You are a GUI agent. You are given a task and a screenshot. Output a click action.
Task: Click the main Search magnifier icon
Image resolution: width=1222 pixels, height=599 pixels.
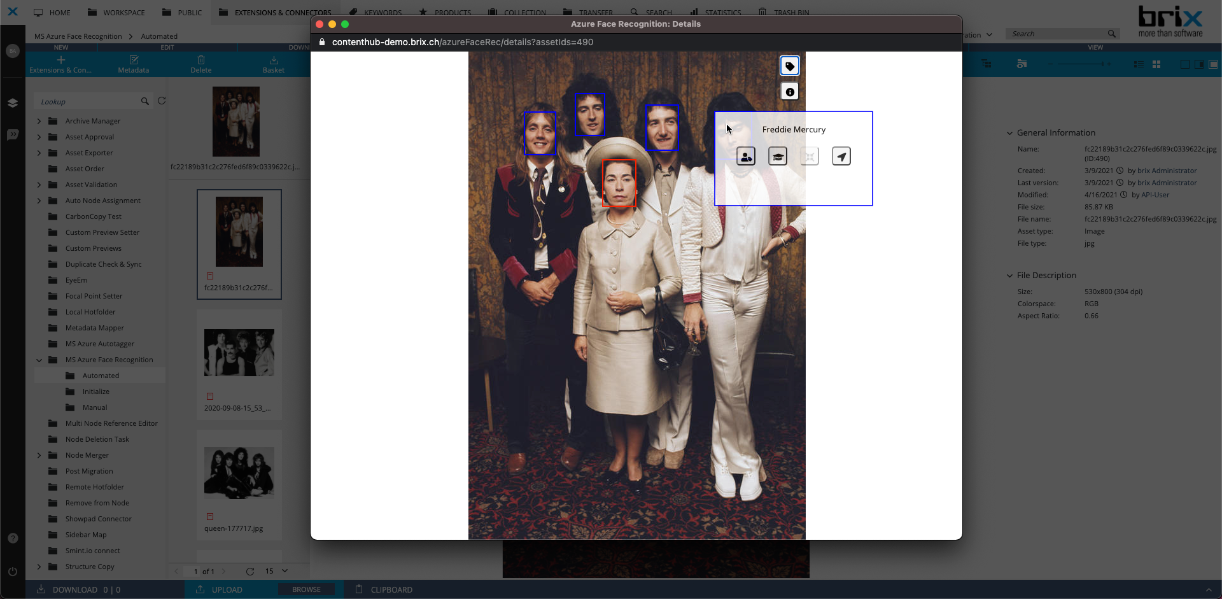[x=1111, y=34]
